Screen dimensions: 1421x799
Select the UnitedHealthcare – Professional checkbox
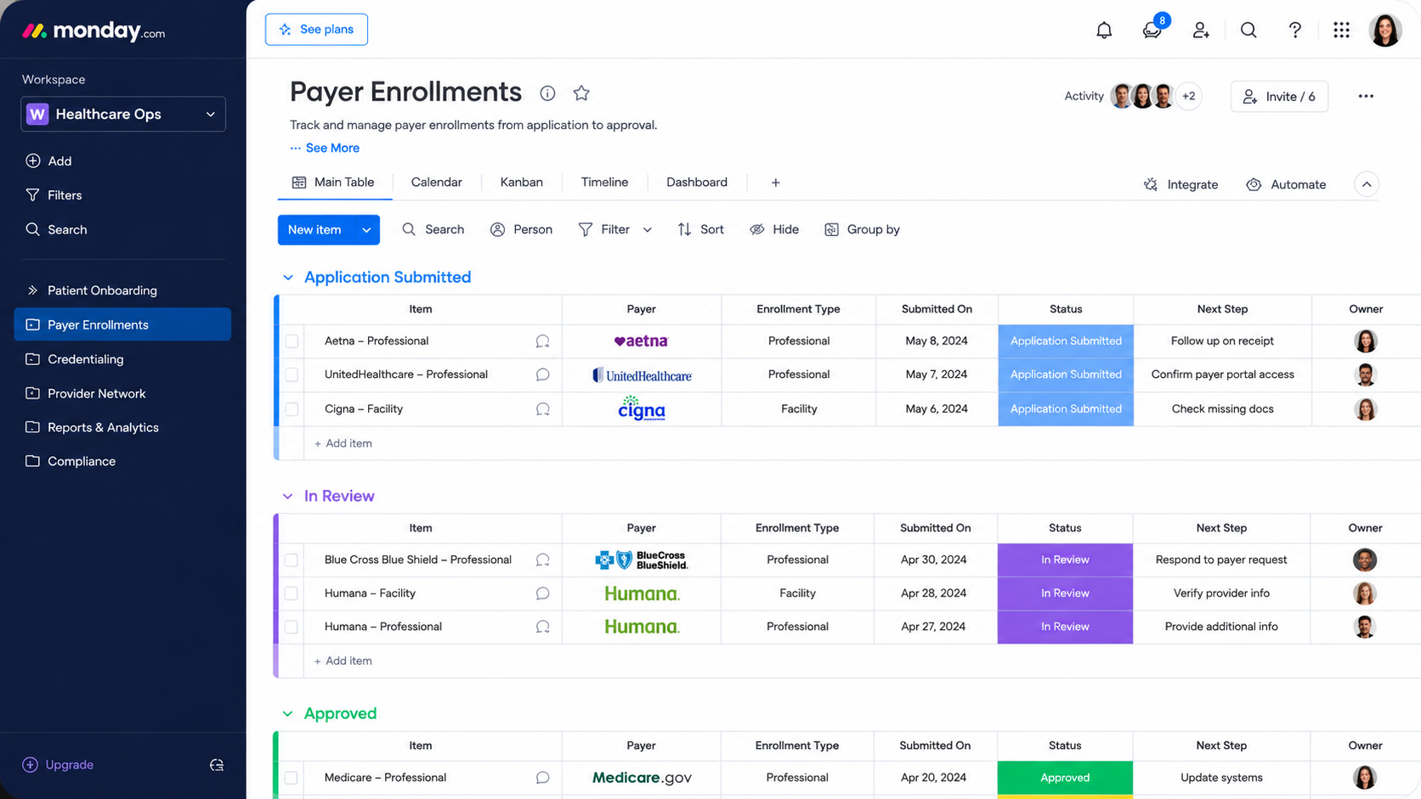click(x=292, y=374)
